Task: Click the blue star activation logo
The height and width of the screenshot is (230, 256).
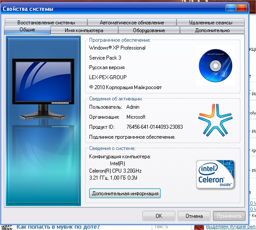Action: 215,120
